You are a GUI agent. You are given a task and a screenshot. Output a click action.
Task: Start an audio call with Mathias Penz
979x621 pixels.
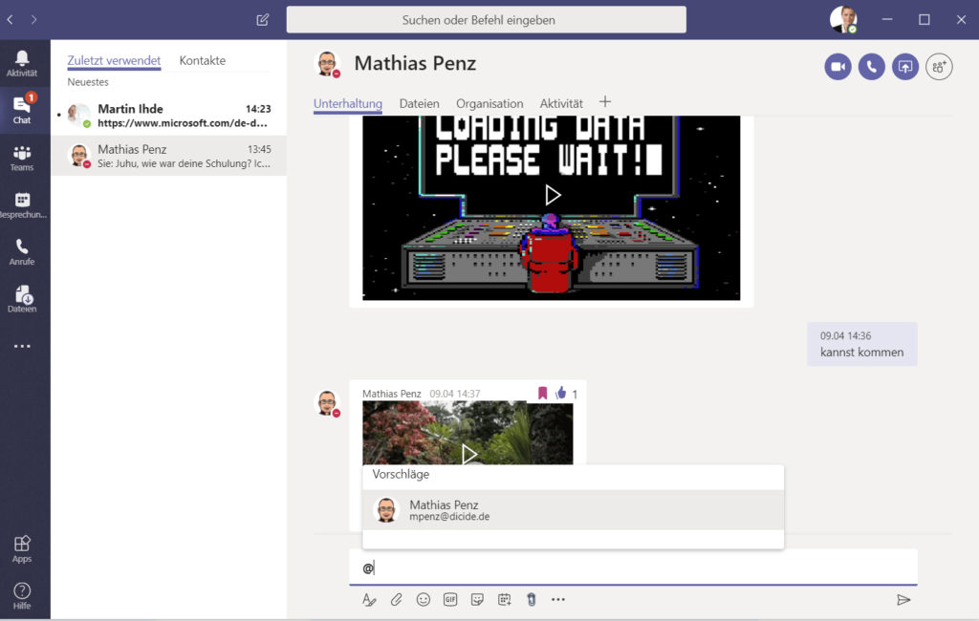872,67
